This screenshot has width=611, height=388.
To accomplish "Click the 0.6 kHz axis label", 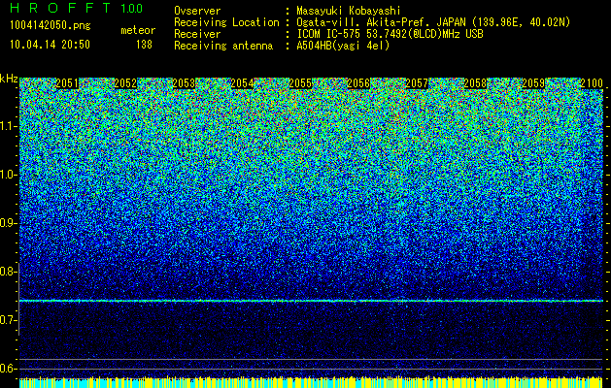I will [x=8, y=369].
